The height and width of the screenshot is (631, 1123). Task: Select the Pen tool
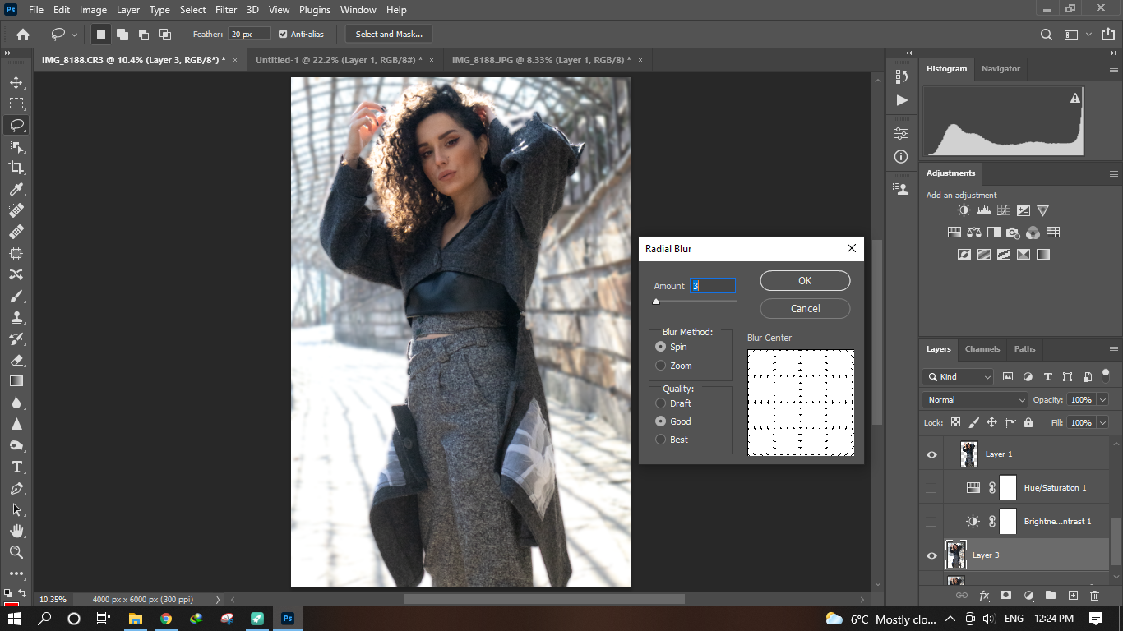[16, 488]
